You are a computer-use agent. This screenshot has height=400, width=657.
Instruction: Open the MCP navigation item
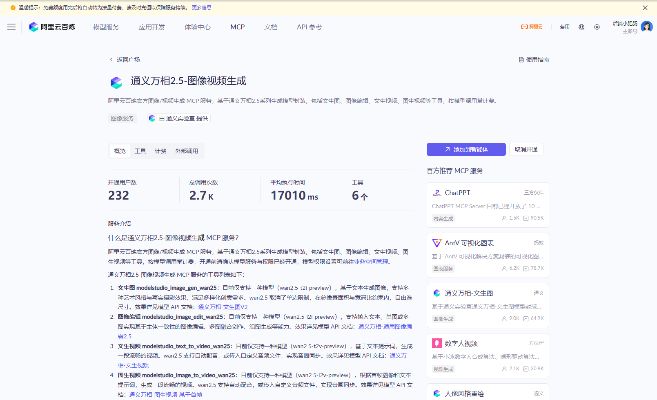(237, 27)
